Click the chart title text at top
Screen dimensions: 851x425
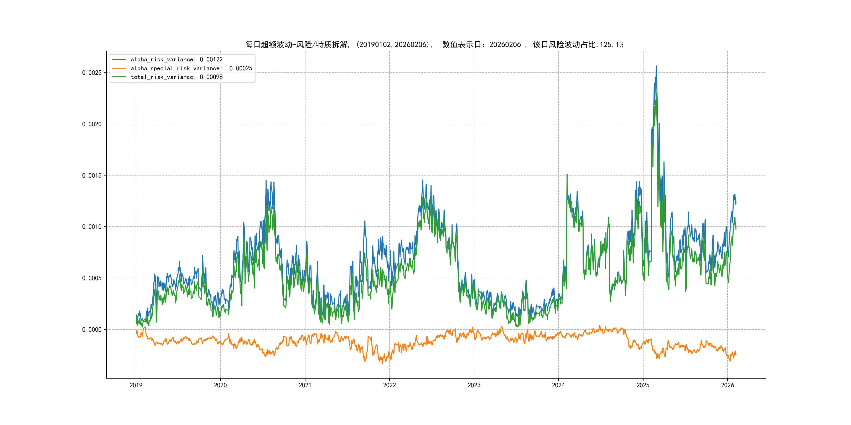tap(434, 45)
